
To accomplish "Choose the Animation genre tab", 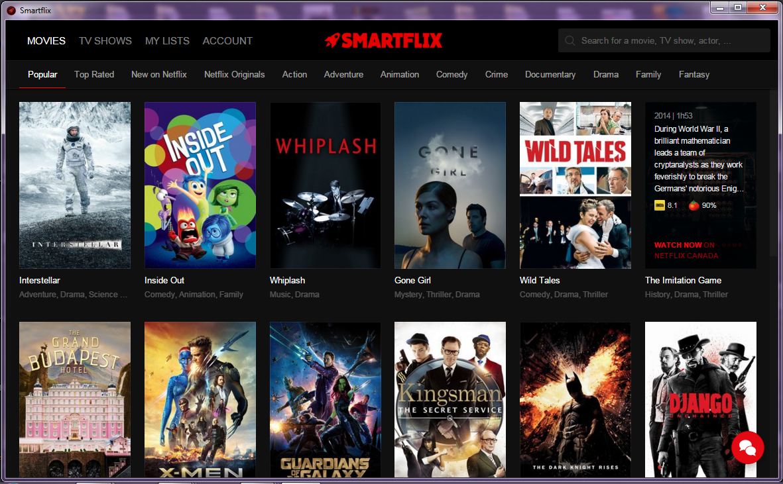I will (400, 74).
